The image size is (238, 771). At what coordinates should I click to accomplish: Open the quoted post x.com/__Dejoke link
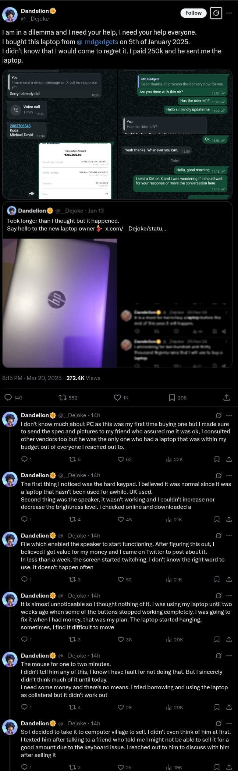pyautogui.click(x=135, y=229)
